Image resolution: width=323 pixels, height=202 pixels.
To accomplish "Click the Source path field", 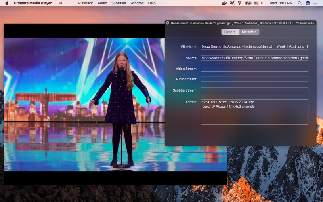I will click(255, 58).
